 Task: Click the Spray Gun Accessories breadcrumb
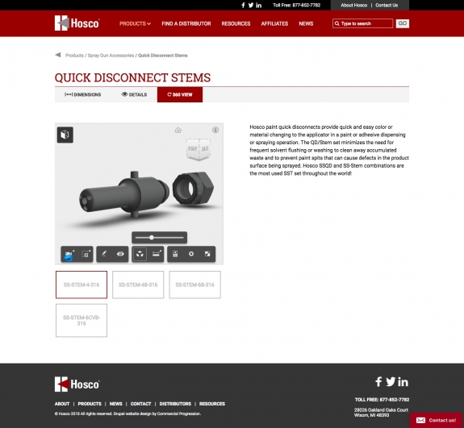coord(111,56)
